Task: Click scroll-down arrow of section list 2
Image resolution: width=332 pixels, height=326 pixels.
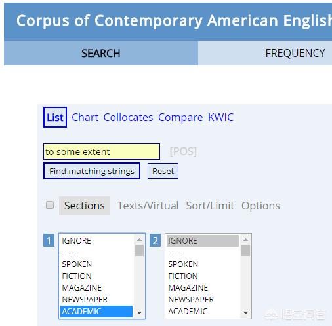Action: [245, 313]
